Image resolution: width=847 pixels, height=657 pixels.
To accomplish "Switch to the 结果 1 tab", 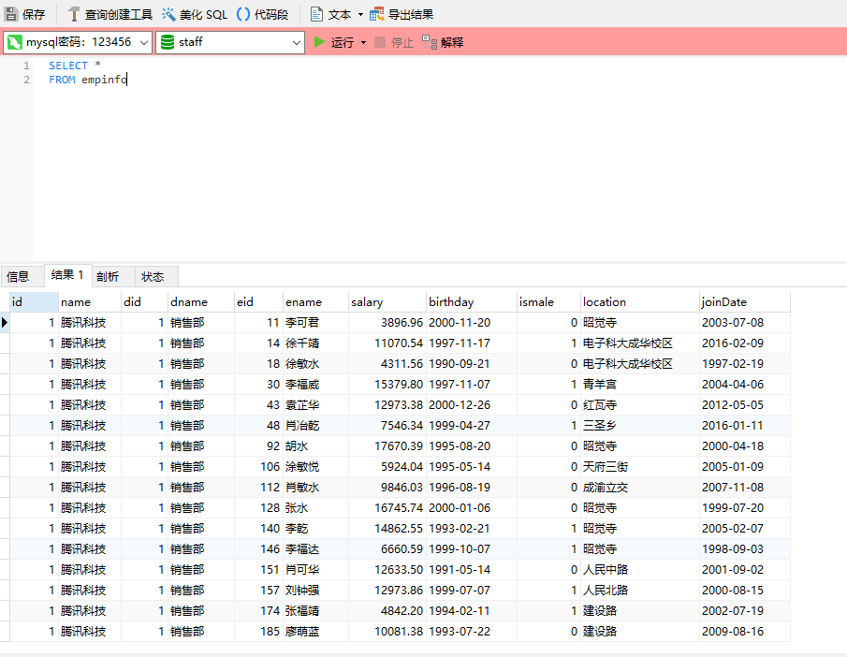I will (x=67, y=275).
